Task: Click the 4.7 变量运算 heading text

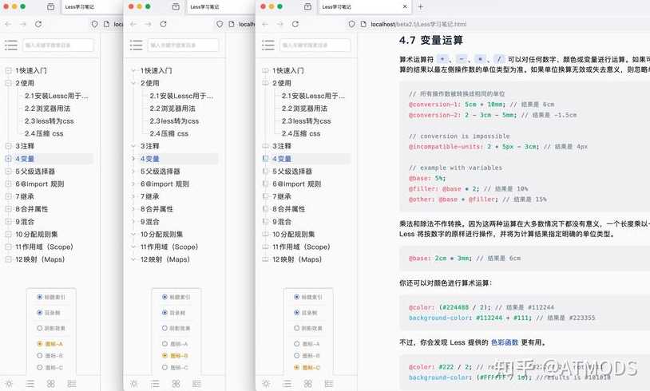Action: 431,40
